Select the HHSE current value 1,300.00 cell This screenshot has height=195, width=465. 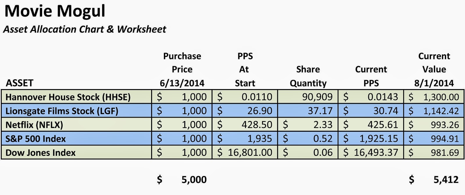pyautogui.click(x=434, y=97)
